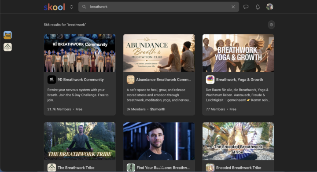Click the search magnifier icon

[x=84, y=7]
